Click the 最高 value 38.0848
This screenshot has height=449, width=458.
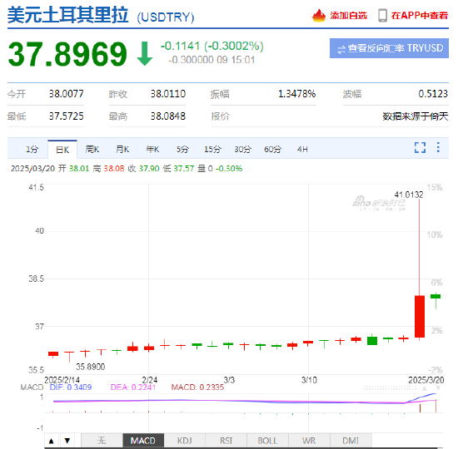[x=168, y=116]
